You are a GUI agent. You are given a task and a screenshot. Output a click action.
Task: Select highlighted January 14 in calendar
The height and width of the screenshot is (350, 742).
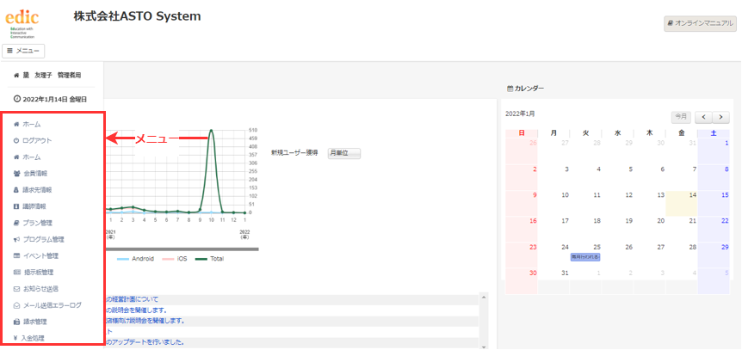[682, 203]
